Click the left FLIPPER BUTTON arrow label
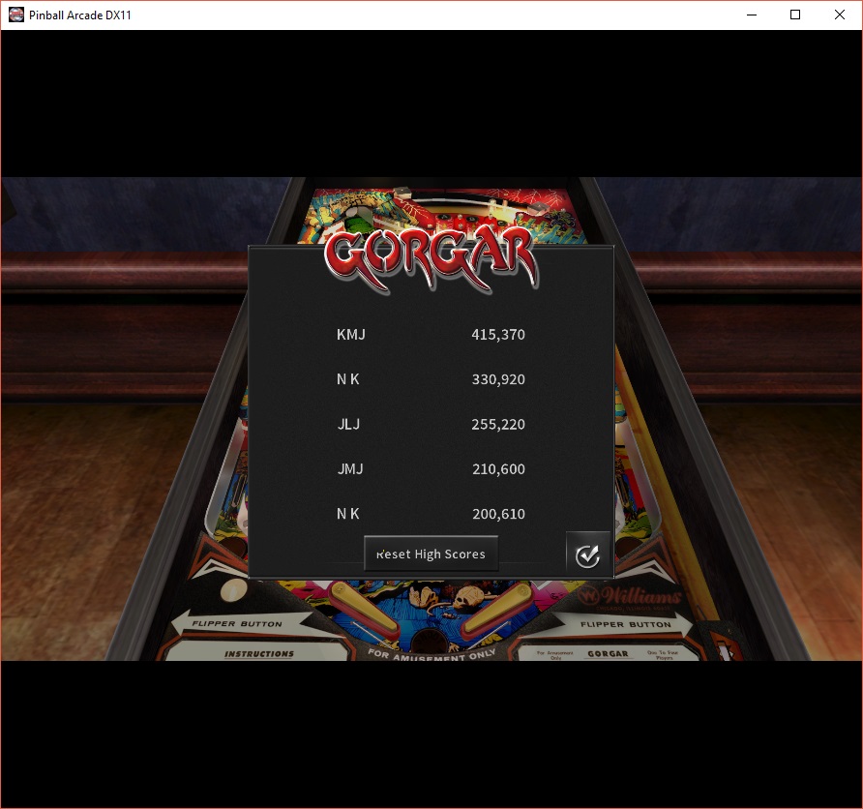This screenshot has height=809, width=863. 236,624
